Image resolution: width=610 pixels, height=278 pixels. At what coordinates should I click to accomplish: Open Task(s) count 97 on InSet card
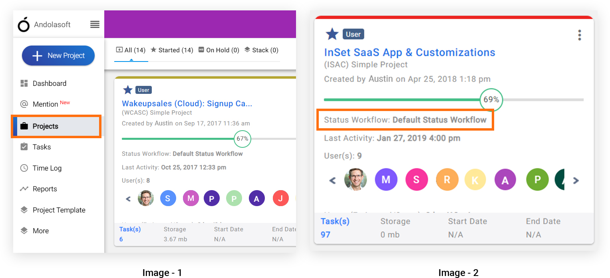[326, 234]
